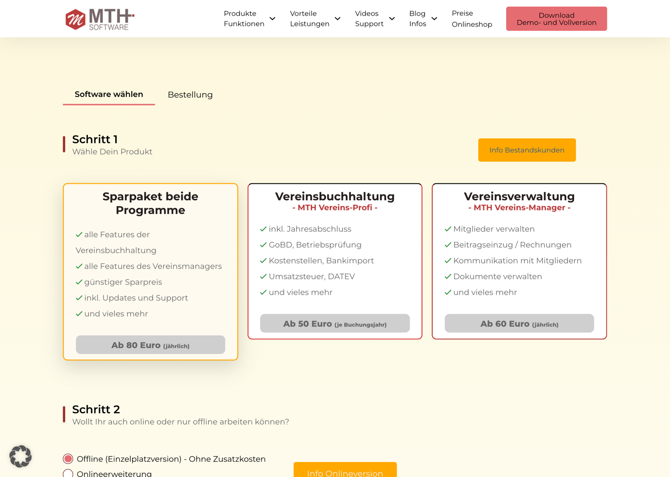Expand the Vorteile Leistungen chevron
Viewport: 670px width, 477px height.
[x=338, y=19]
